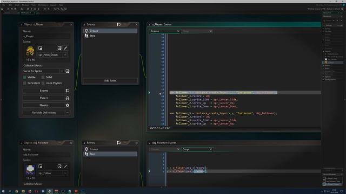The width and height of the screenshot is (346, 194).
Task: Click the flag icon in obj_Follower Events header
Action: 119,143
